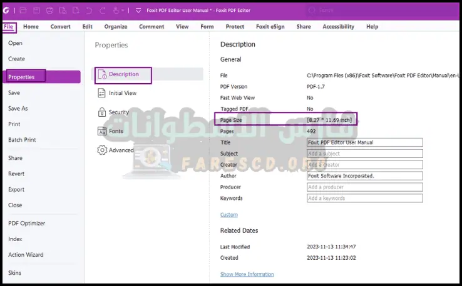The height and width of the screenshot is (286, 462).
Task: Select the Security lock icon
Action: click(103, 112)
